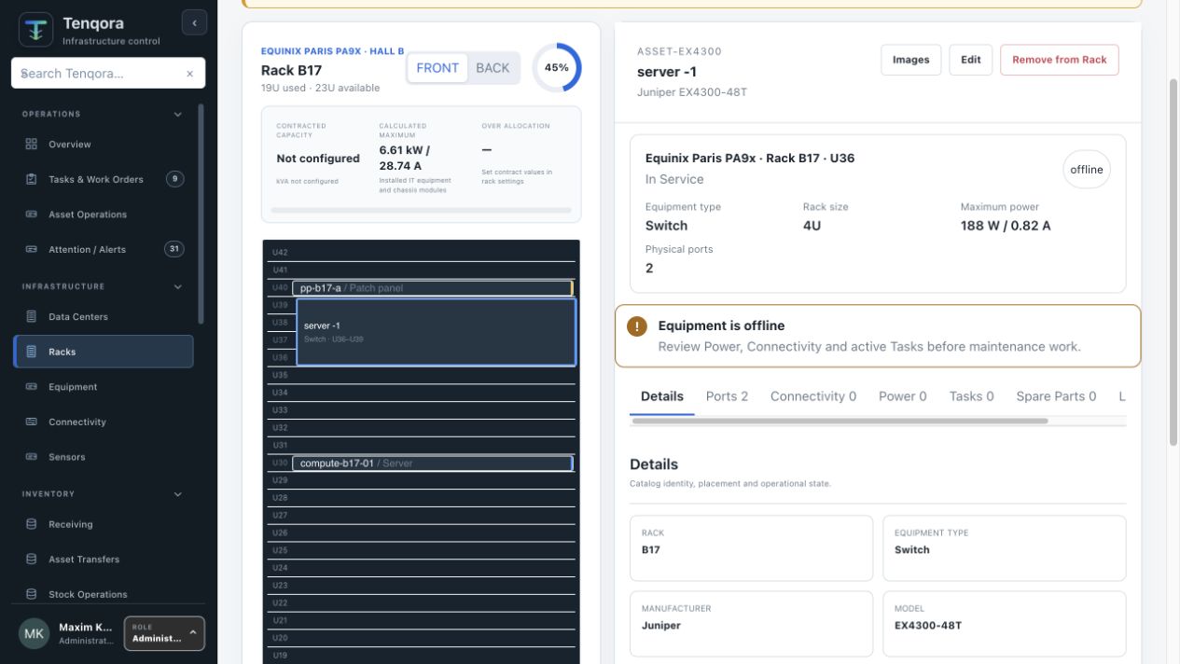The width and height of the screenshot is (1180, 664).
Task: Click the Images button
Action: (x=910, y=60)
